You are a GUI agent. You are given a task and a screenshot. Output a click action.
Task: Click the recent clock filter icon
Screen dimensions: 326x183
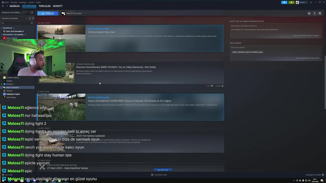click(x=30, y=18)
